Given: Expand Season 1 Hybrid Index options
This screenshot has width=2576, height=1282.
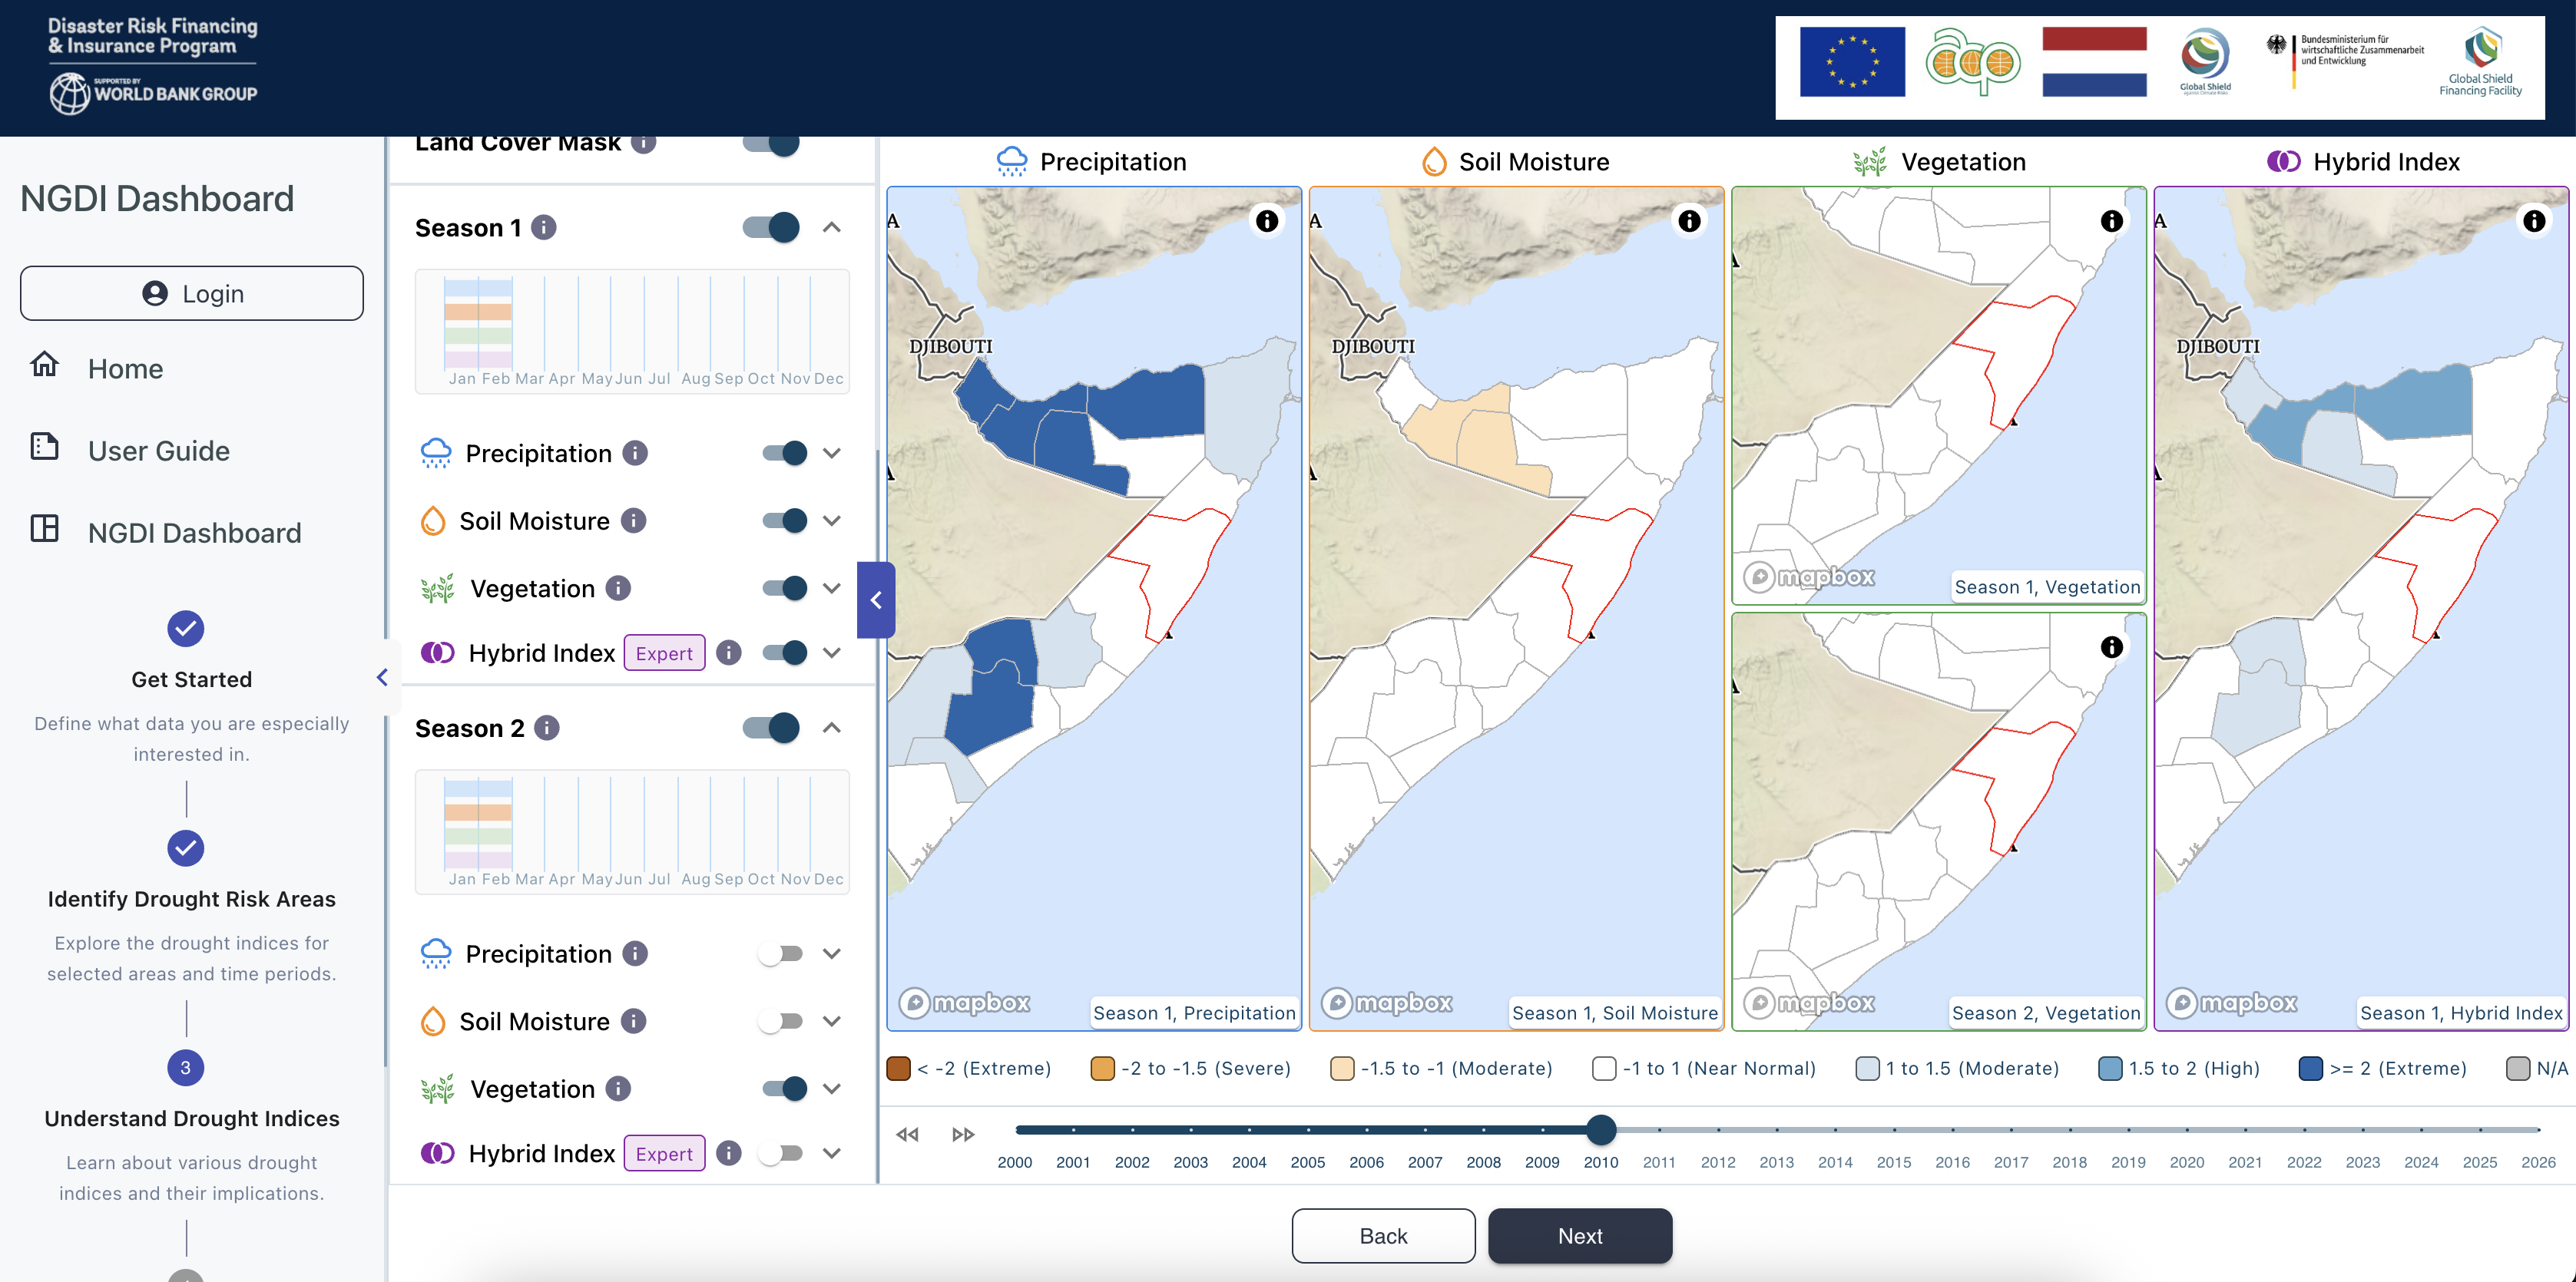Looking at the screenshot, I should (832, 653).
